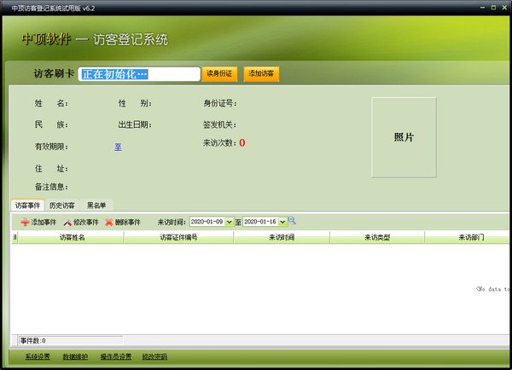
Task: Click the 添加事件 text label
Action: point(44,223)
